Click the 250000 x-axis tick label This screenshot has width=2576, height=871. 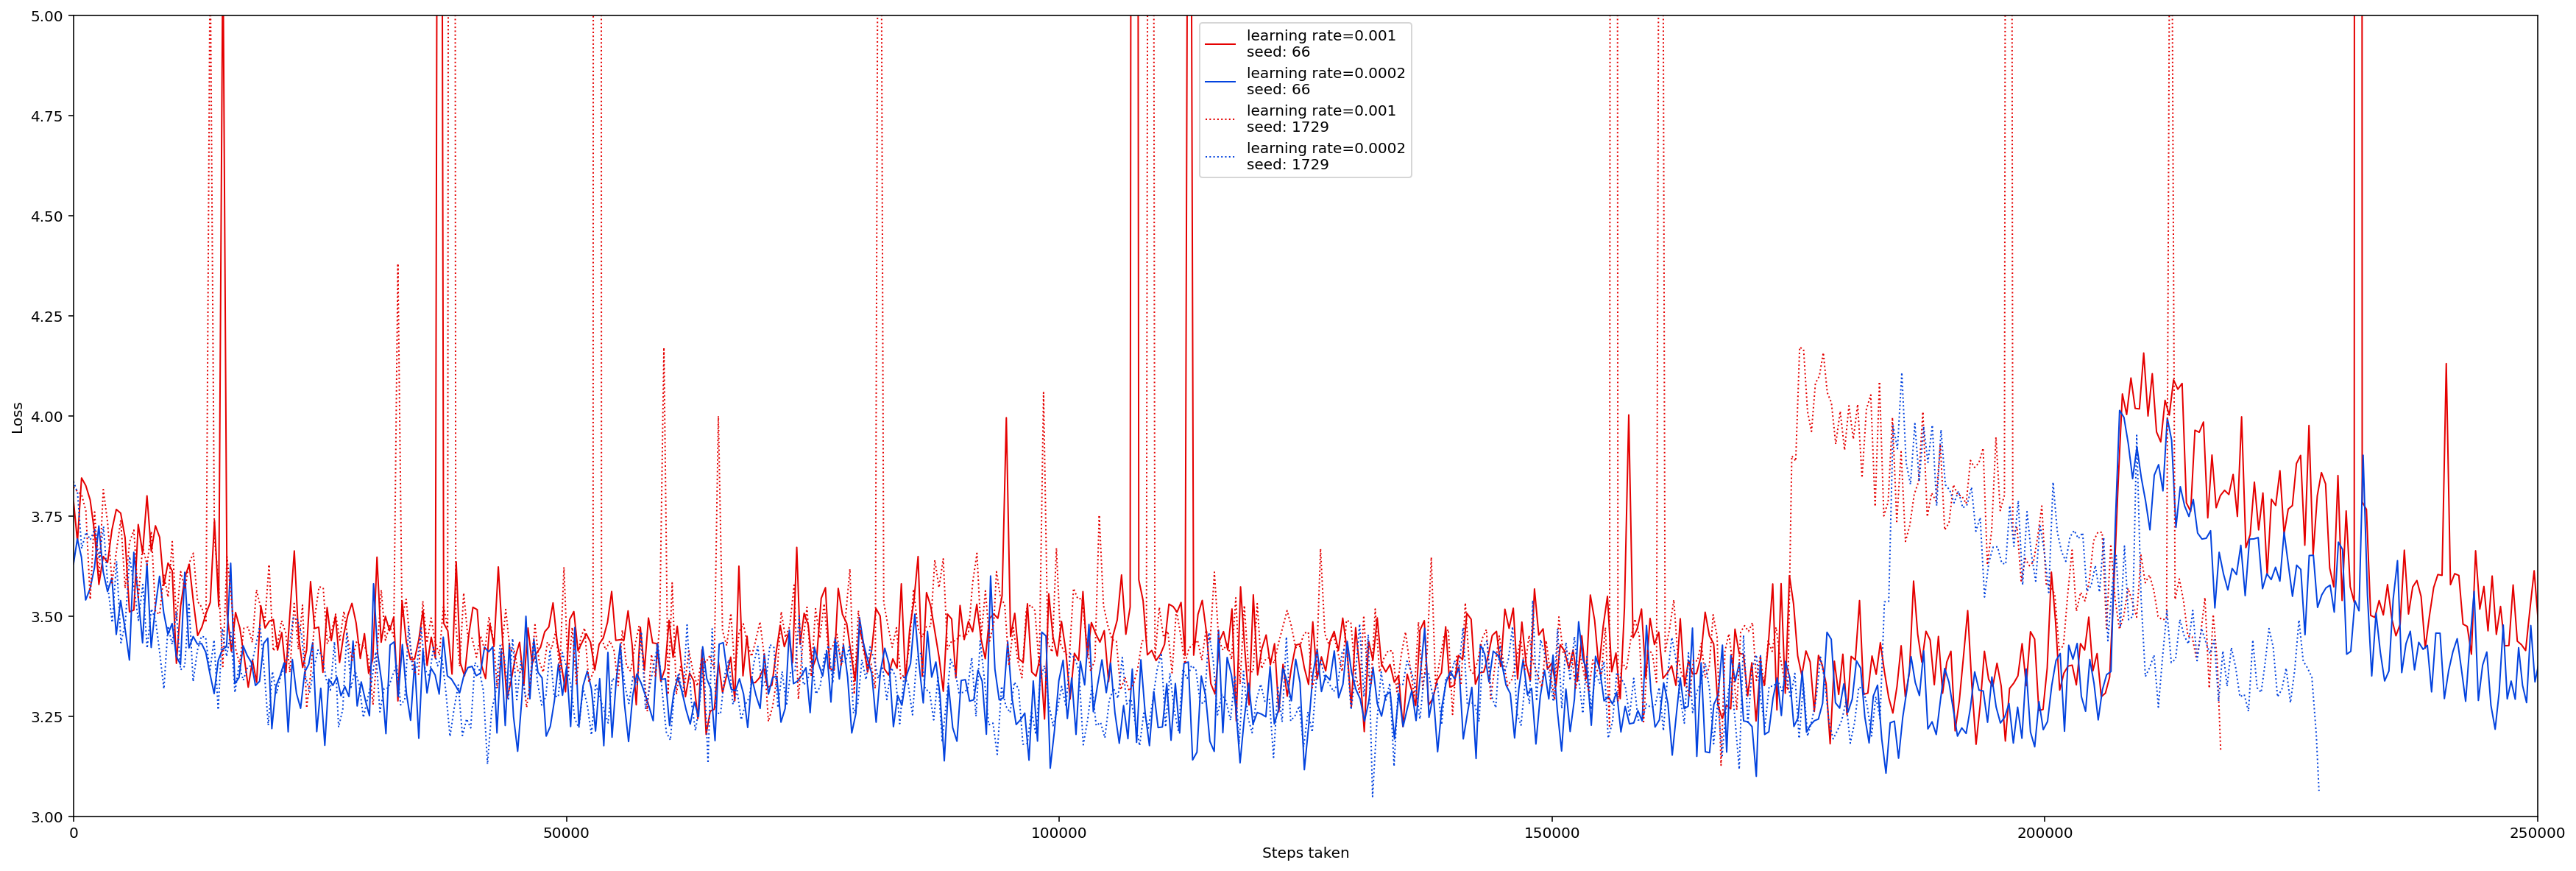(2536, 833)
